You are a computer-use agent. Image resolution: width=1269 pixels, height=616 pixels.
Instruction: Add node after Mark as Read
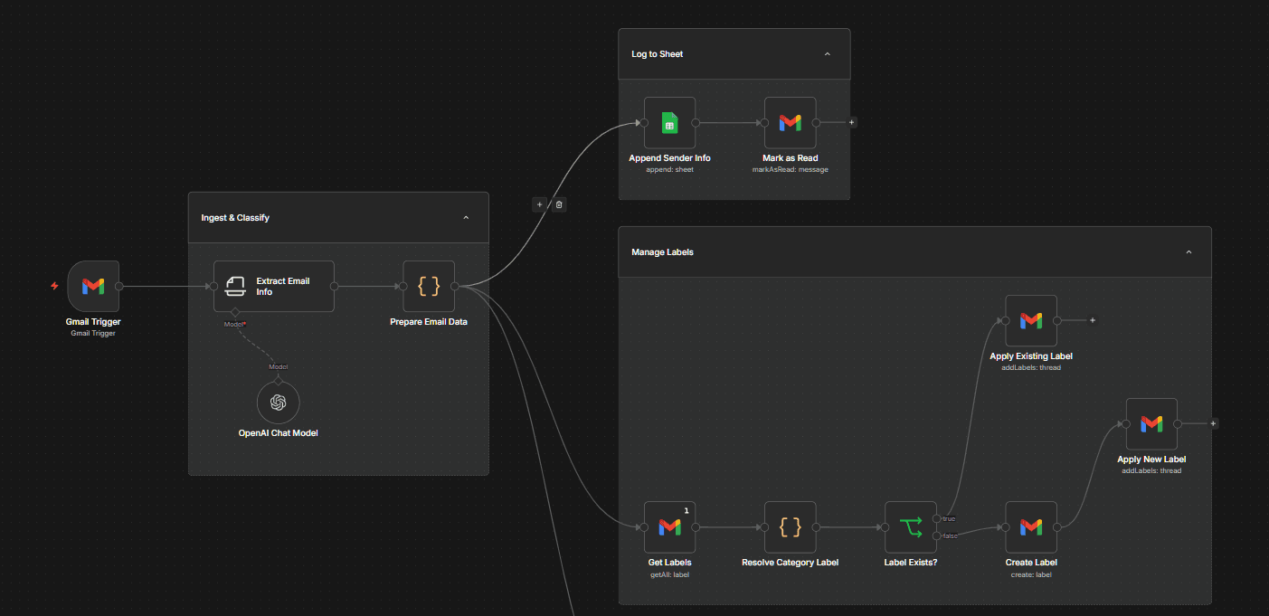tap(851, 122)
